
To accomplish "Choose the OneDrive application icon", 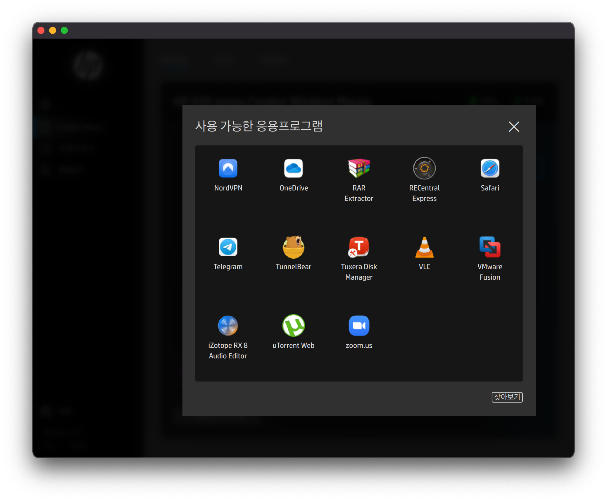I will [x=294, y=168].
